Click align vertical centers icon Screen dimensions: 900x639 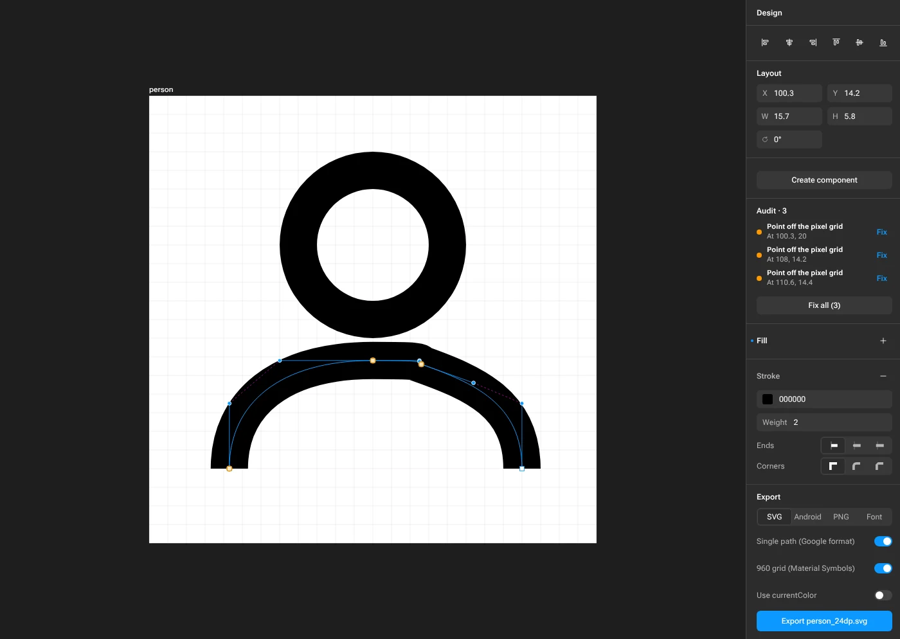click(x=860, y=42)
